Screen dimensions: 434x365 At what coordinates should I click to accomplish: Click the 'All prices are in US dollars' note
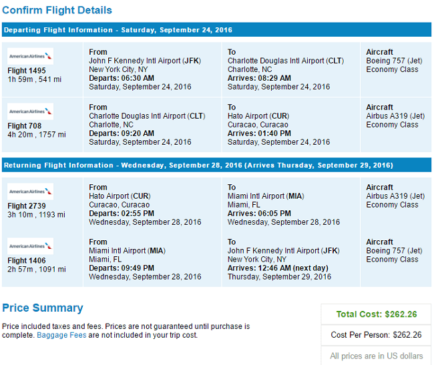tap(376, 356)
